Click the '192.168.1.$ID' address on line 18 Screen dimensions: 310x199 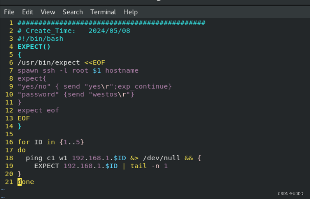[x=99, y=158]
